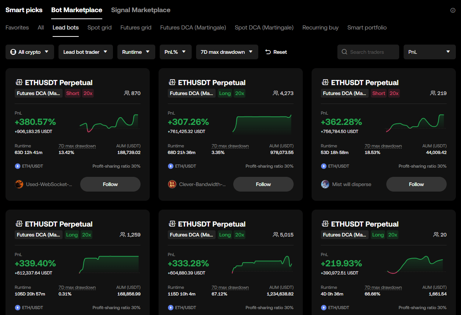Image resolution: width=461 pixels, height=315 pixels.
Task: Click bot icon on +380.57% card title
Action: click(x=19, y=82)
